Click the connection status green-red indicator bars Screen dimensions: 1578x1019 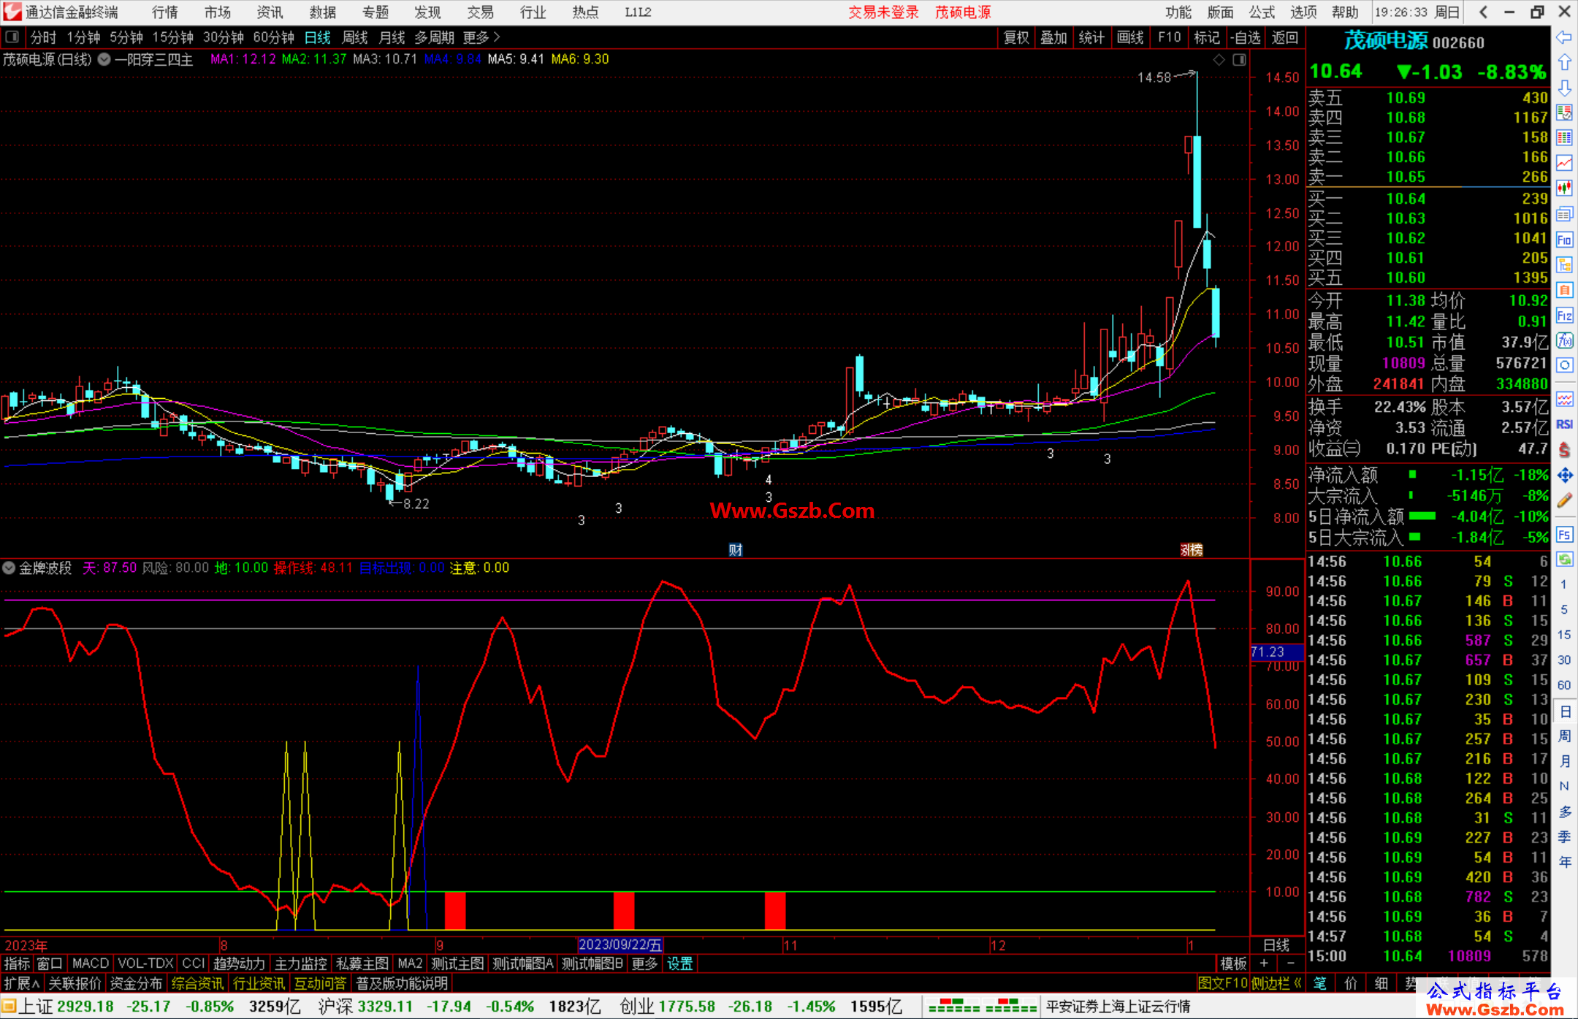(982, 1006)
